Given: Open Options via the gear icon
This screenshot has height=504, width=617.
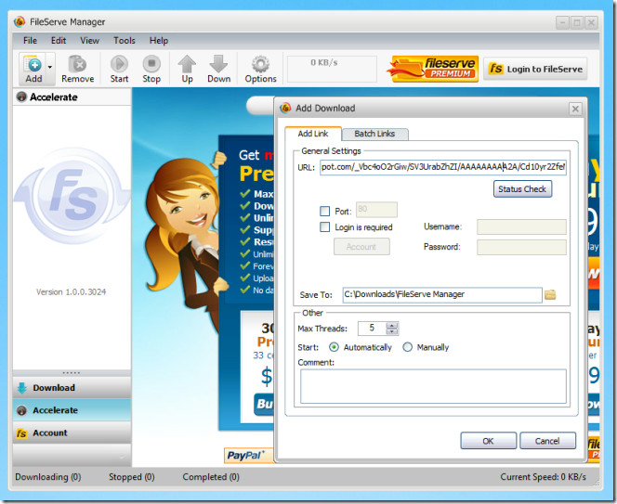Looking at the screenshot, I should tap(260, 69).
